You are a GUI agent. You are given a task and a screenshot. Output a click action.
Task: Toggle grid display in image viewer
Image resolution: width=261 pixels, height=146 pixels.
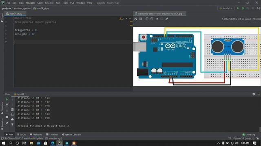(141, 19)
